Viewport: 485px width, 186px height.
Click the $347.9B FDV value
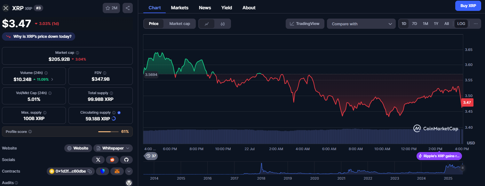click(x=100, y=79)
